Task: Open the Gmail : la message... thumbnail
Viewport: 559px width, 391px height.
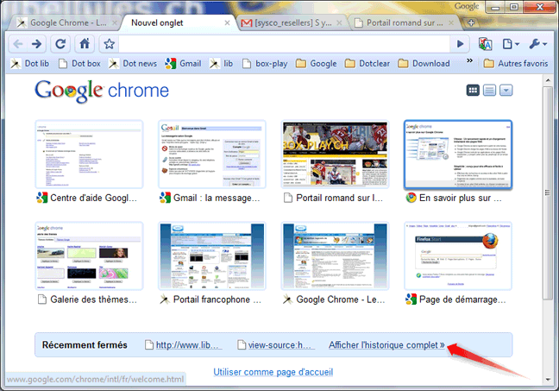Action: [x=212, y=155]
